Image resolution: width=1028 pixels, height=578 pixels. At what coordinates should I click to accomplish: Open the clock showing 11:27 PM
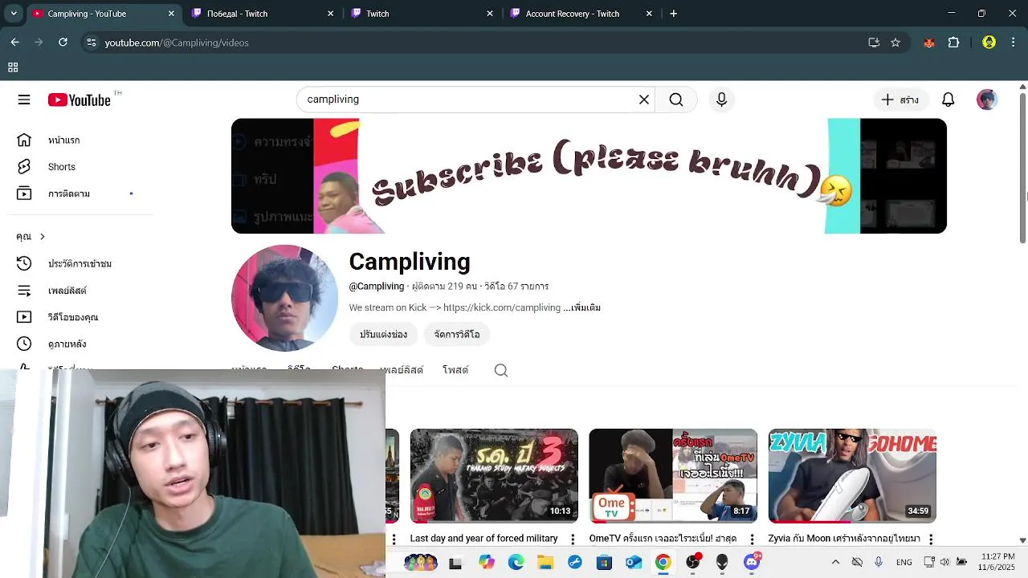(997, 562)
